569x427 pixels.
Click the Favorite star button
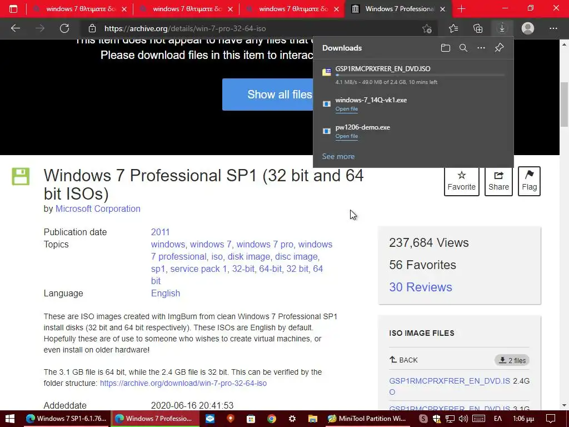(x=462, y=181)
